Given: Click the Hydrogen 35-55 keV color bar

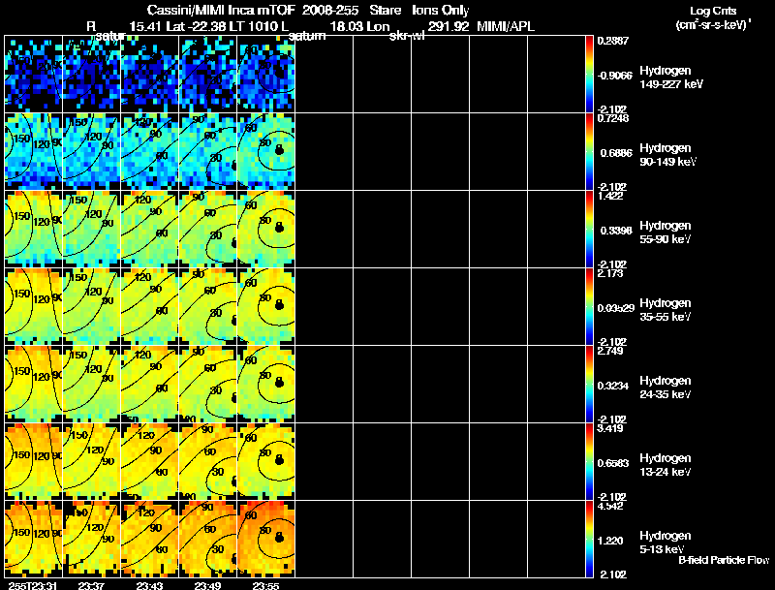Looking at the screenshot, I should pos(589,307).
